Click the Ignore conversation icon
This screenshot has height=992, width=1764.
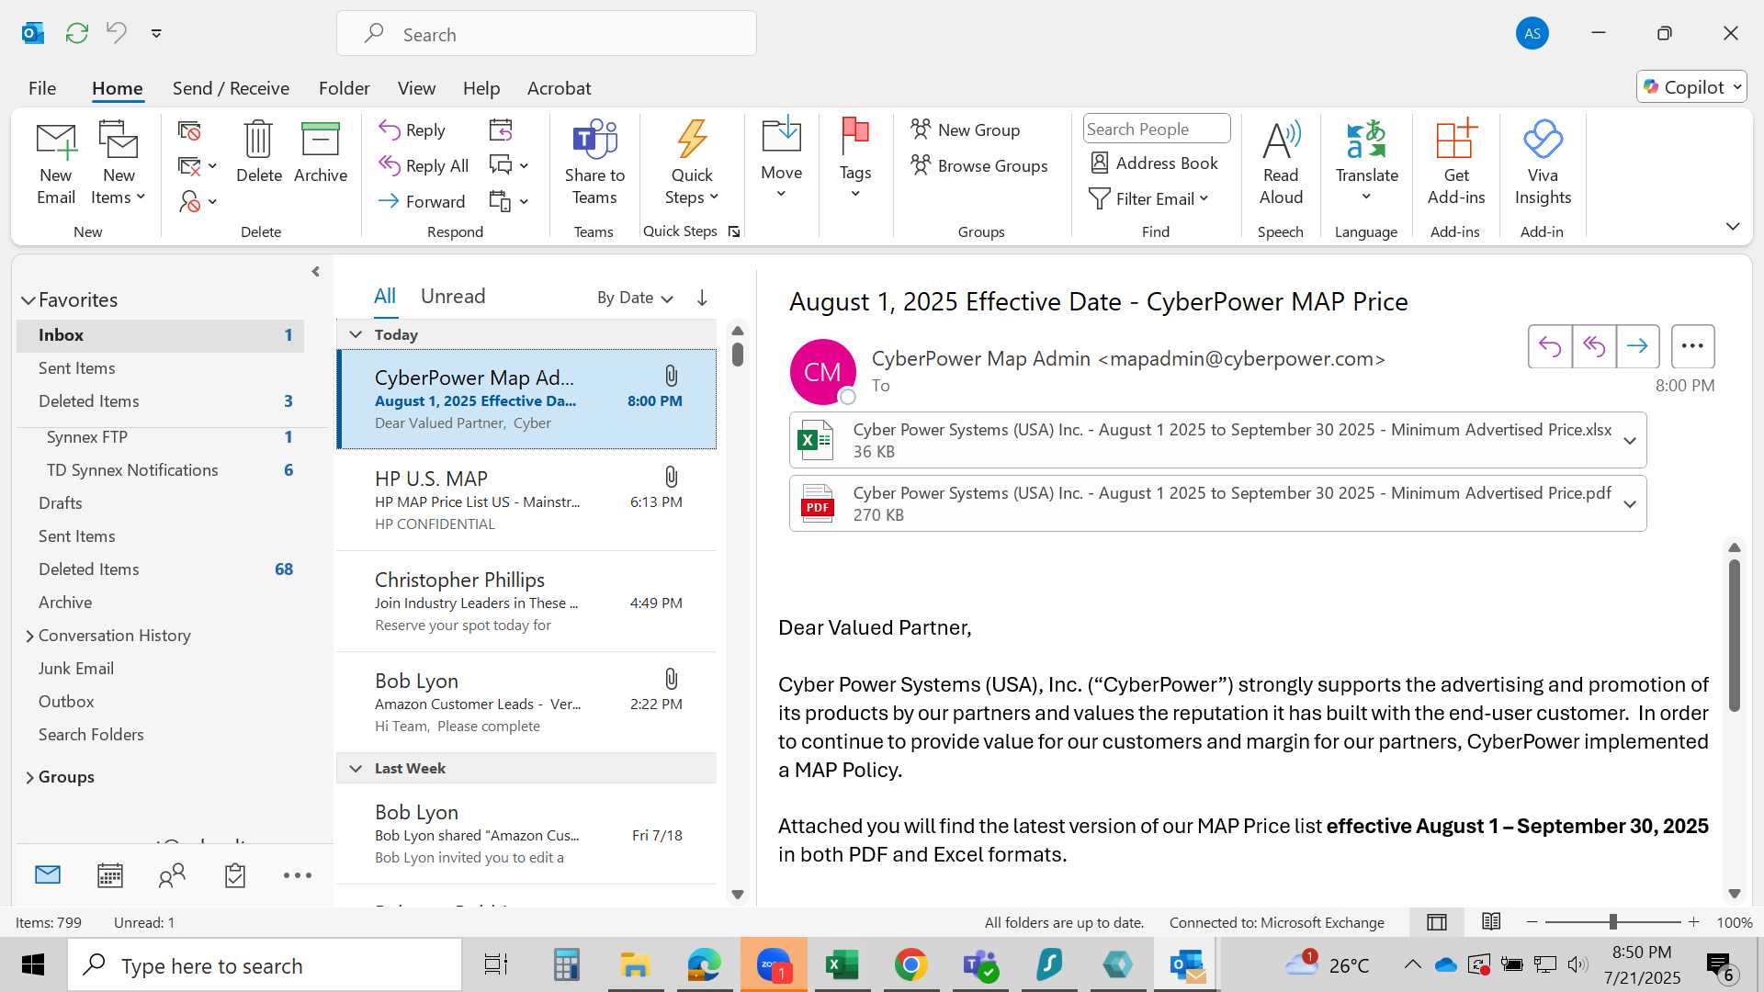point(189,131)
